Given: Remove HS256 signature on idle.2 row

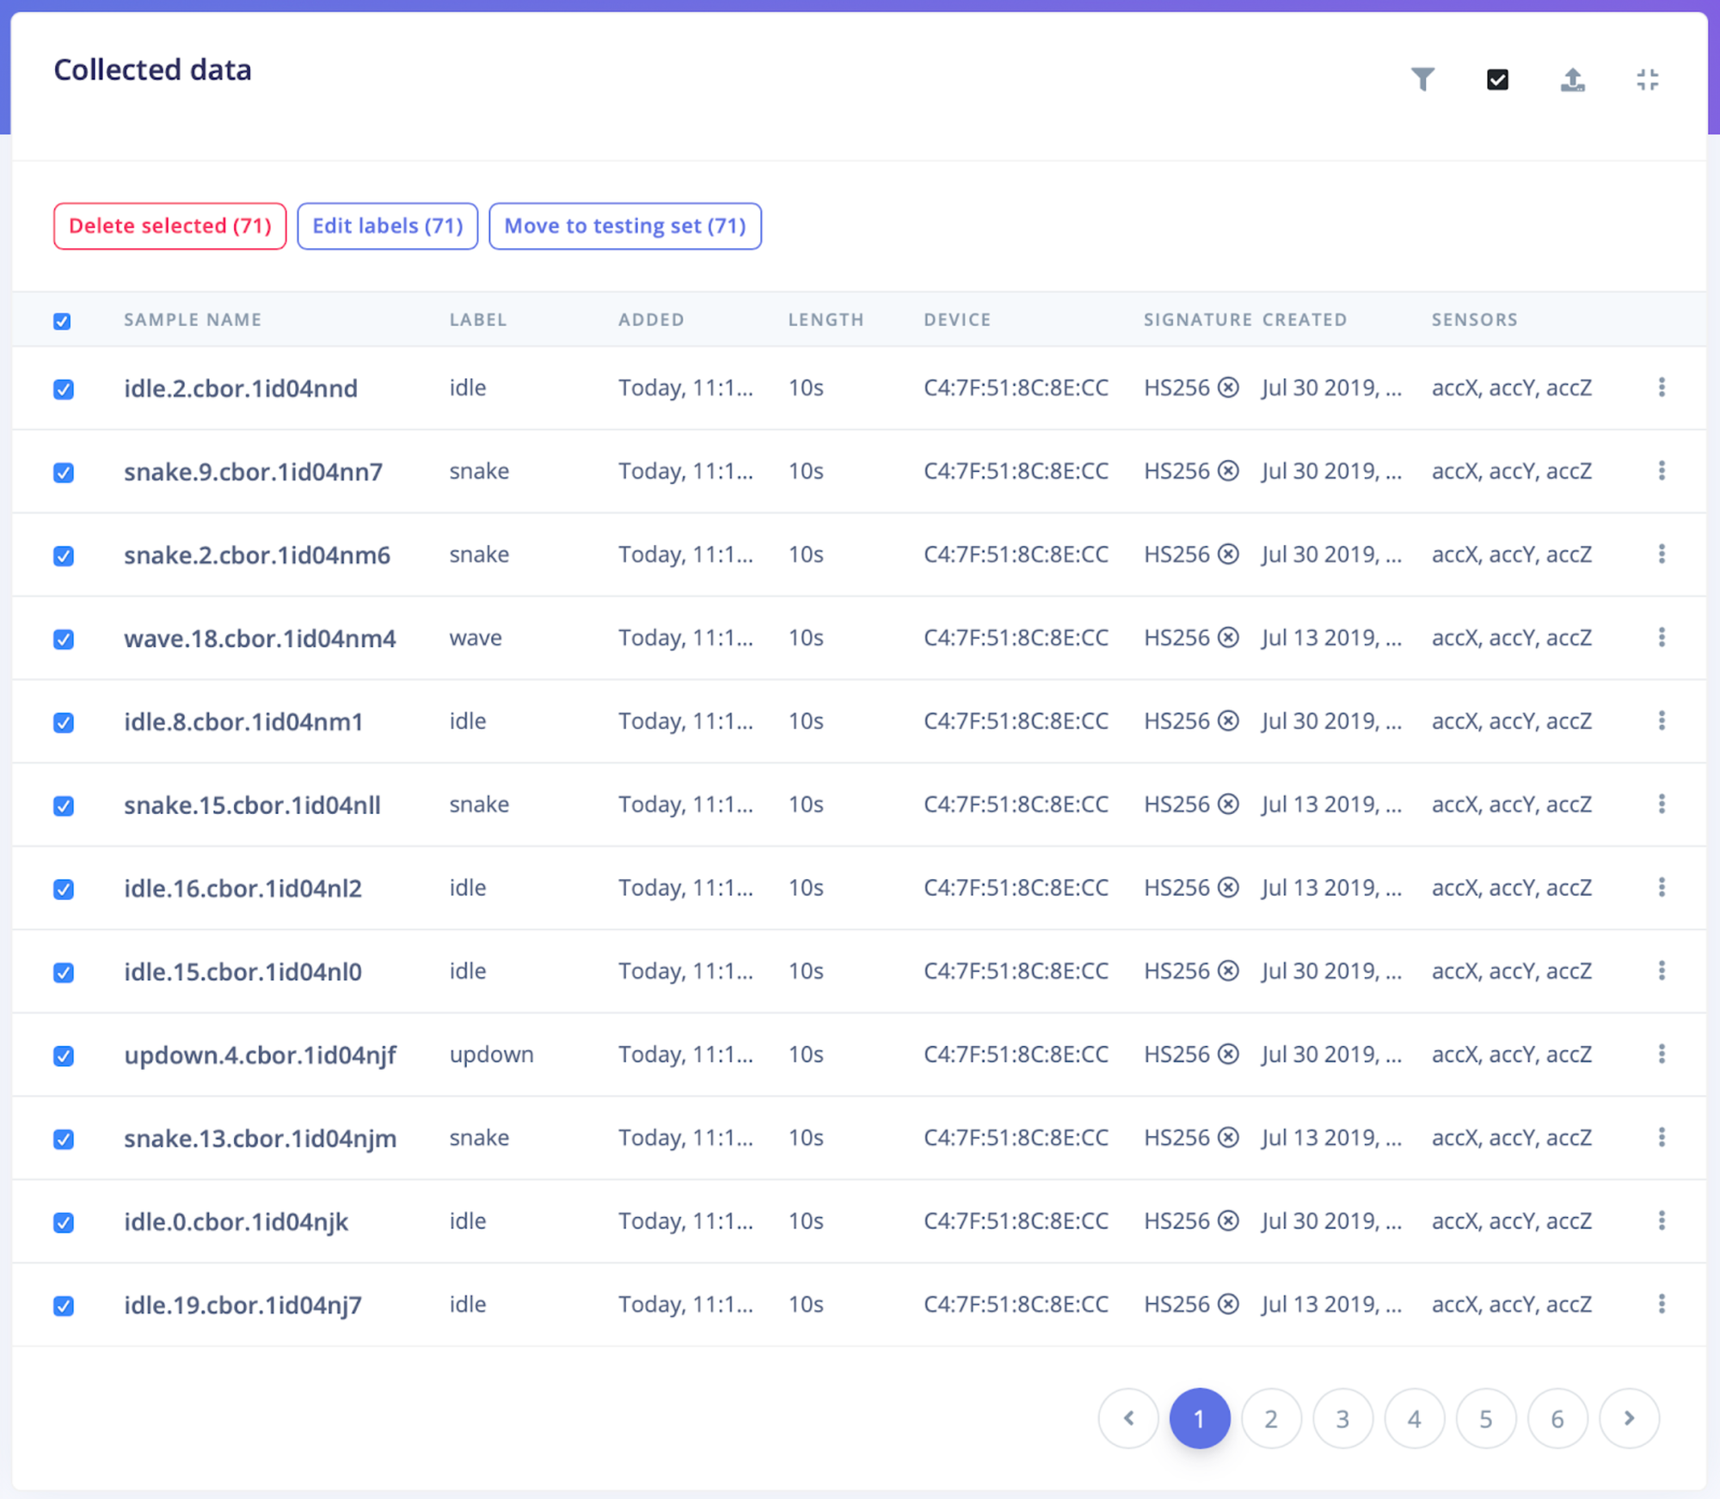Looking at the screenshot, I should click(x=1229, y=388).
